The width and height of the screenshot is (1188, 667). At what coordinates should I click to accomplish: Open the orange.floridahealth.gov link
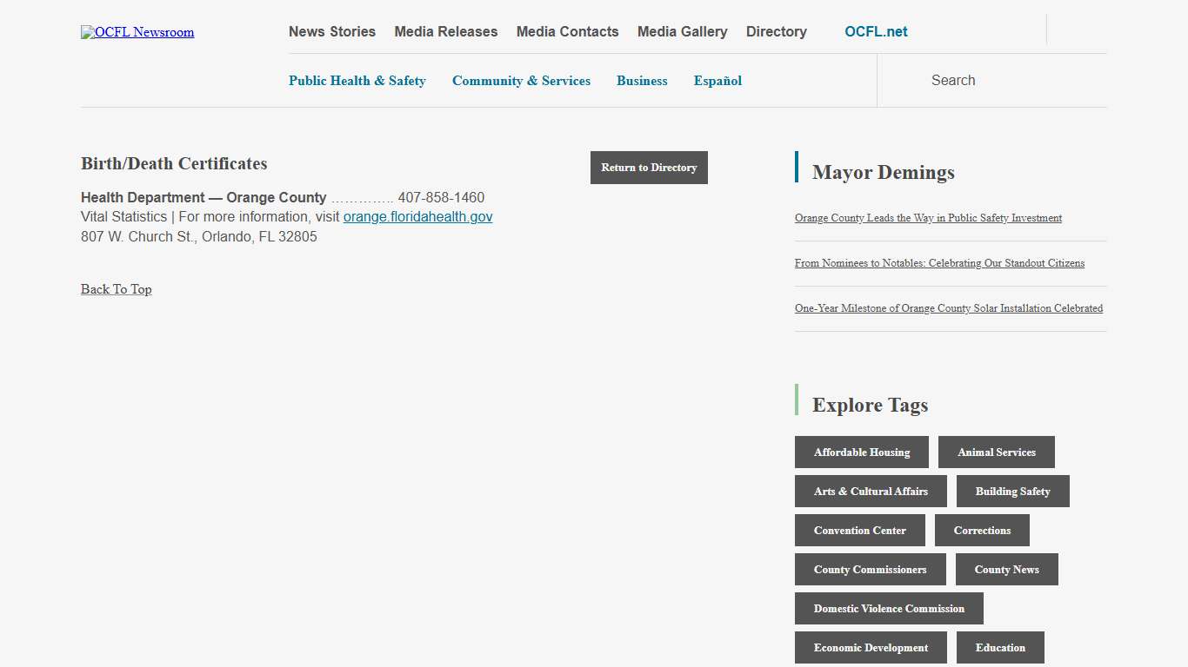(x=417, y=217)
